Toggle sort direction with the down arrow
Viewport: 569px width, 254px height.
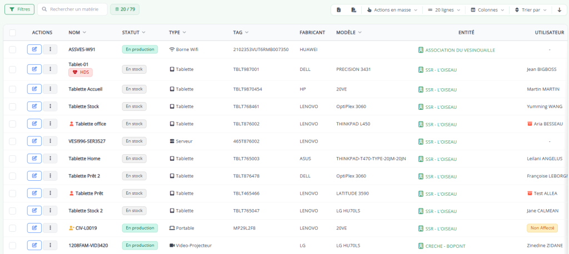(559, 10)
